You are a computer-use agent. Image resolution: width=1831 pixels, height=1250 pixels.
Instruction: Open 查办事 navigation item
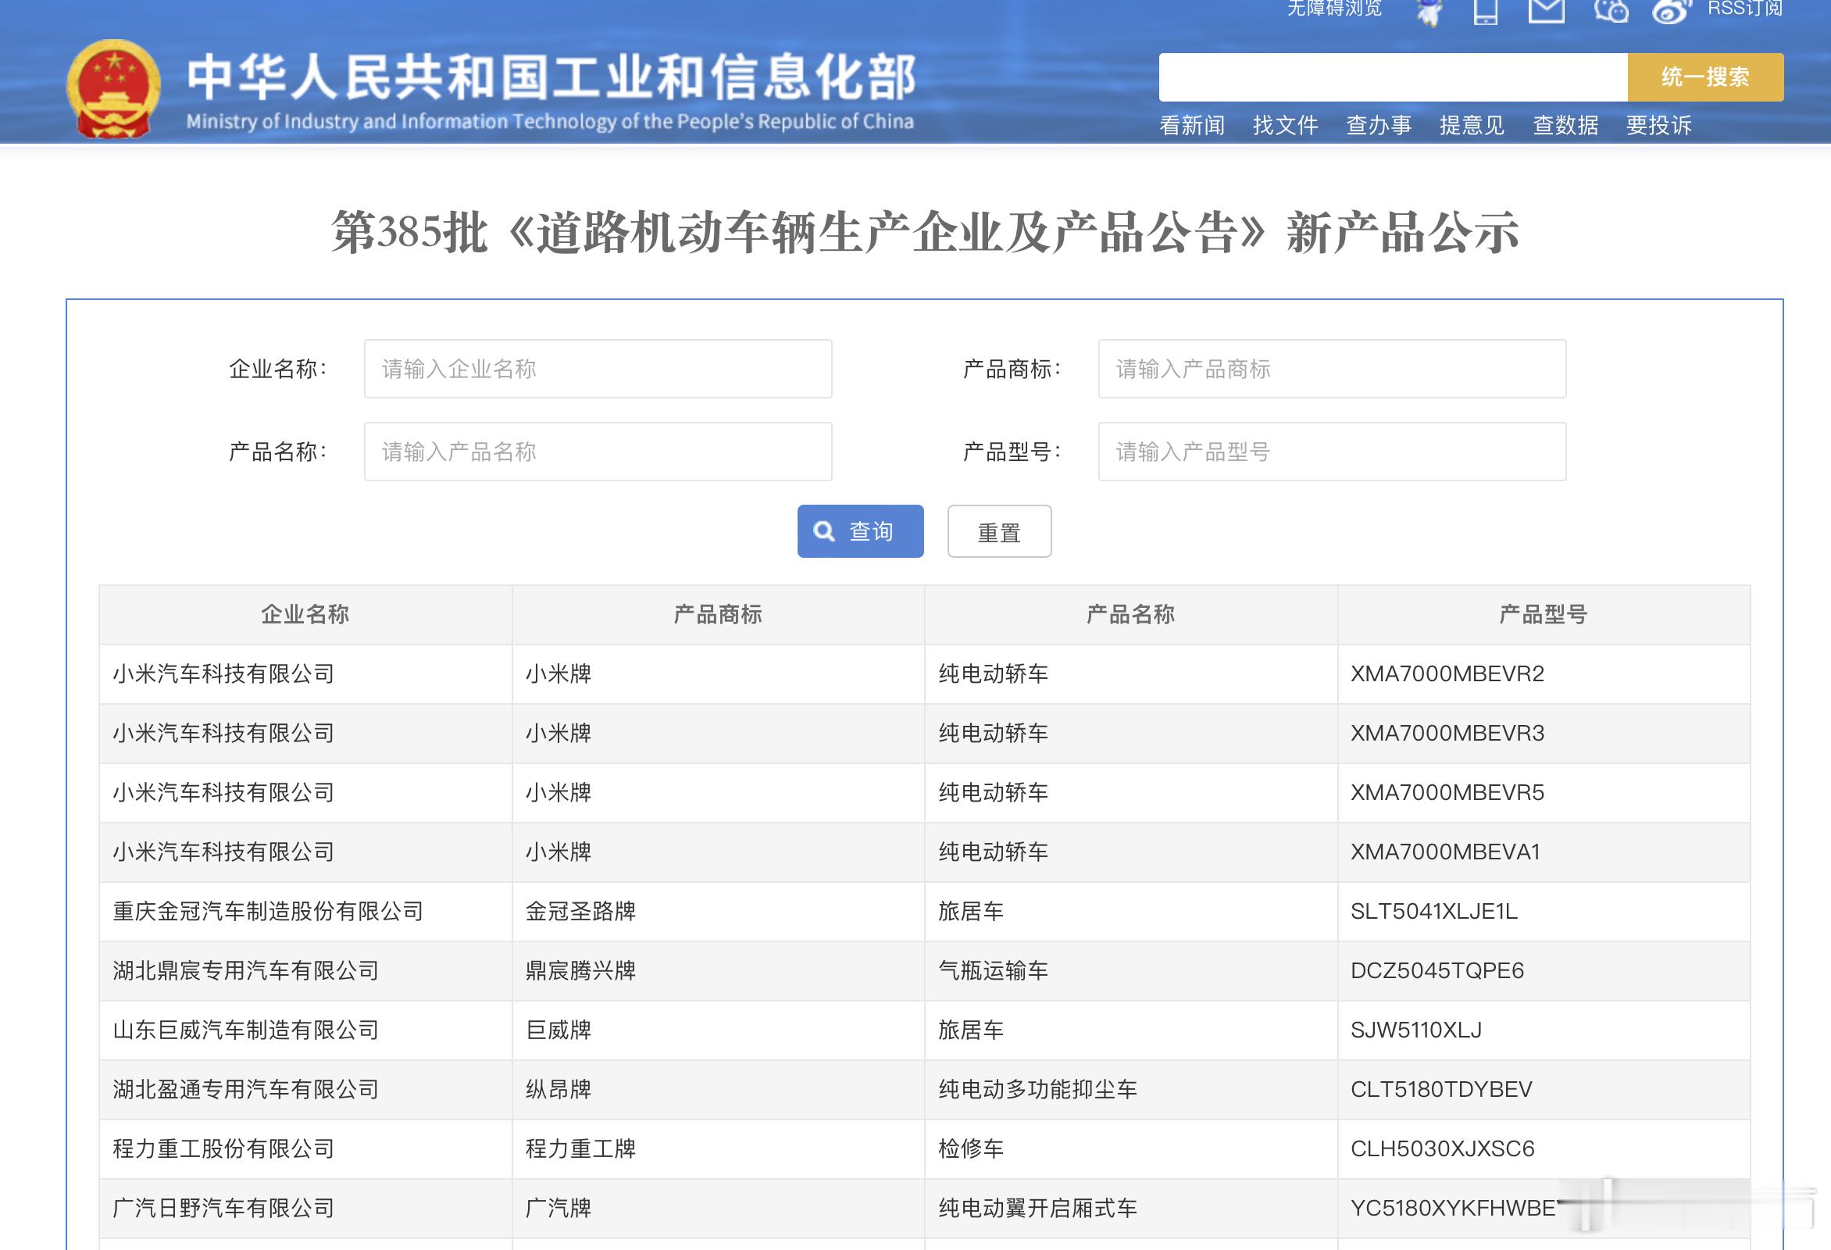pyautogui.click(x=1378, y=124)
